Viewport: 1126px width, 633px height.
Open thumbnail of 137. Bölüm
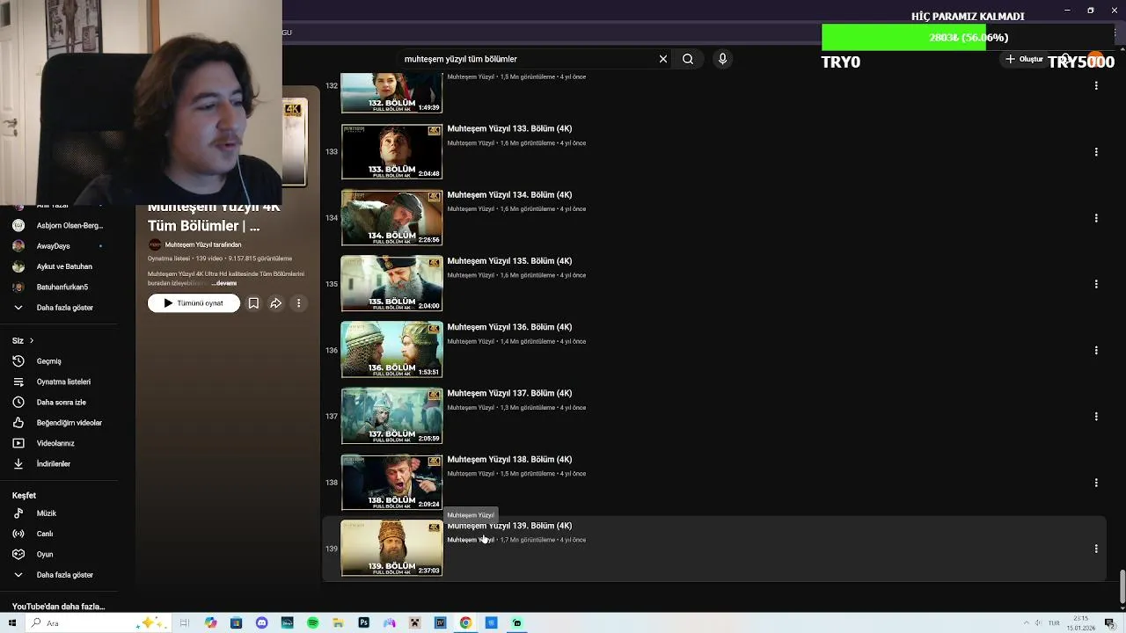point(391,416)
